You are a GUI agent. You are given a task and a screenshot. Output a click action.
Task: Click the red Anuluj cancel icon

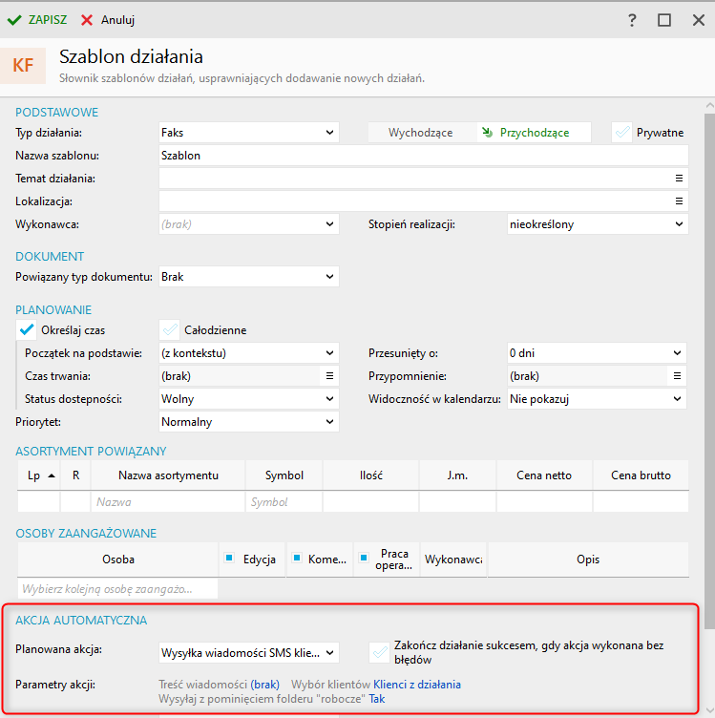click(88, 19)
